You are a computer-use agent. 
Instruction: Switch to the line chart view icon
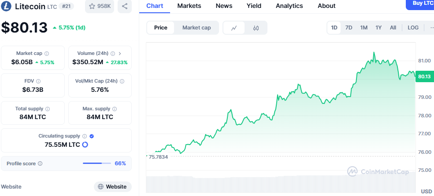234,28
